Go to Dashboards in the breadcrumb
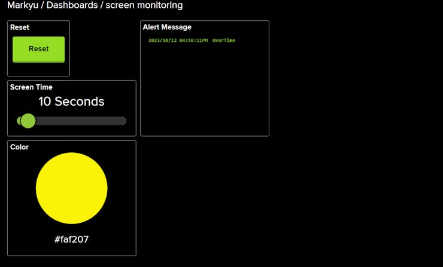443x267 pixels. pyautogui.click(x=72, y=5)
